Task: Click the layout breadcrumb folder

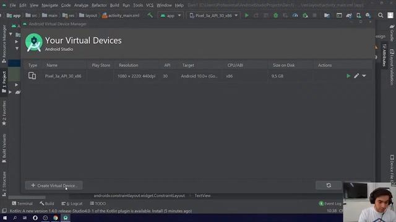Action: point(88,15)
